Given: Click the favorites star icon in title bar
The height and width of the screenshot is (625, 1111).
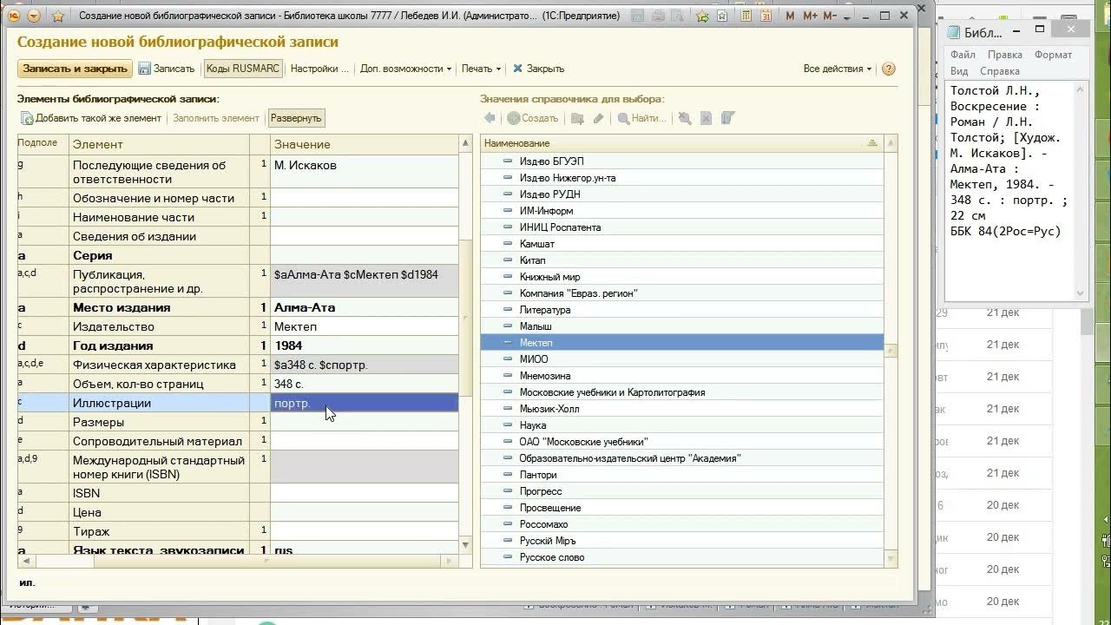Looking at the screenshot, I should (x=58, y=16).
